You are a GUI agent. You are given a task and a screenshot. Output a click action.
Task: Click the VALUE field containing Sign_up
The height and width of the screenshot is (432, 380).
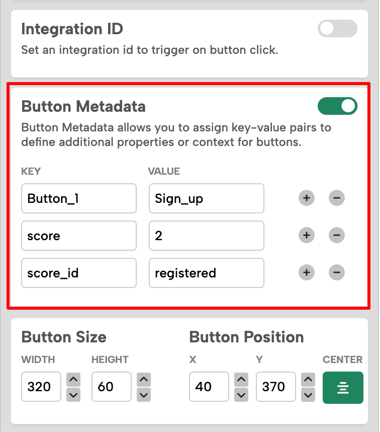(206, 198)
